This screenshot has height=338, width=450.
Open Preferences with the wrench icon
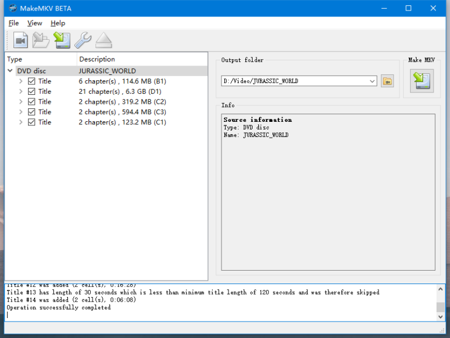[83, 40]
